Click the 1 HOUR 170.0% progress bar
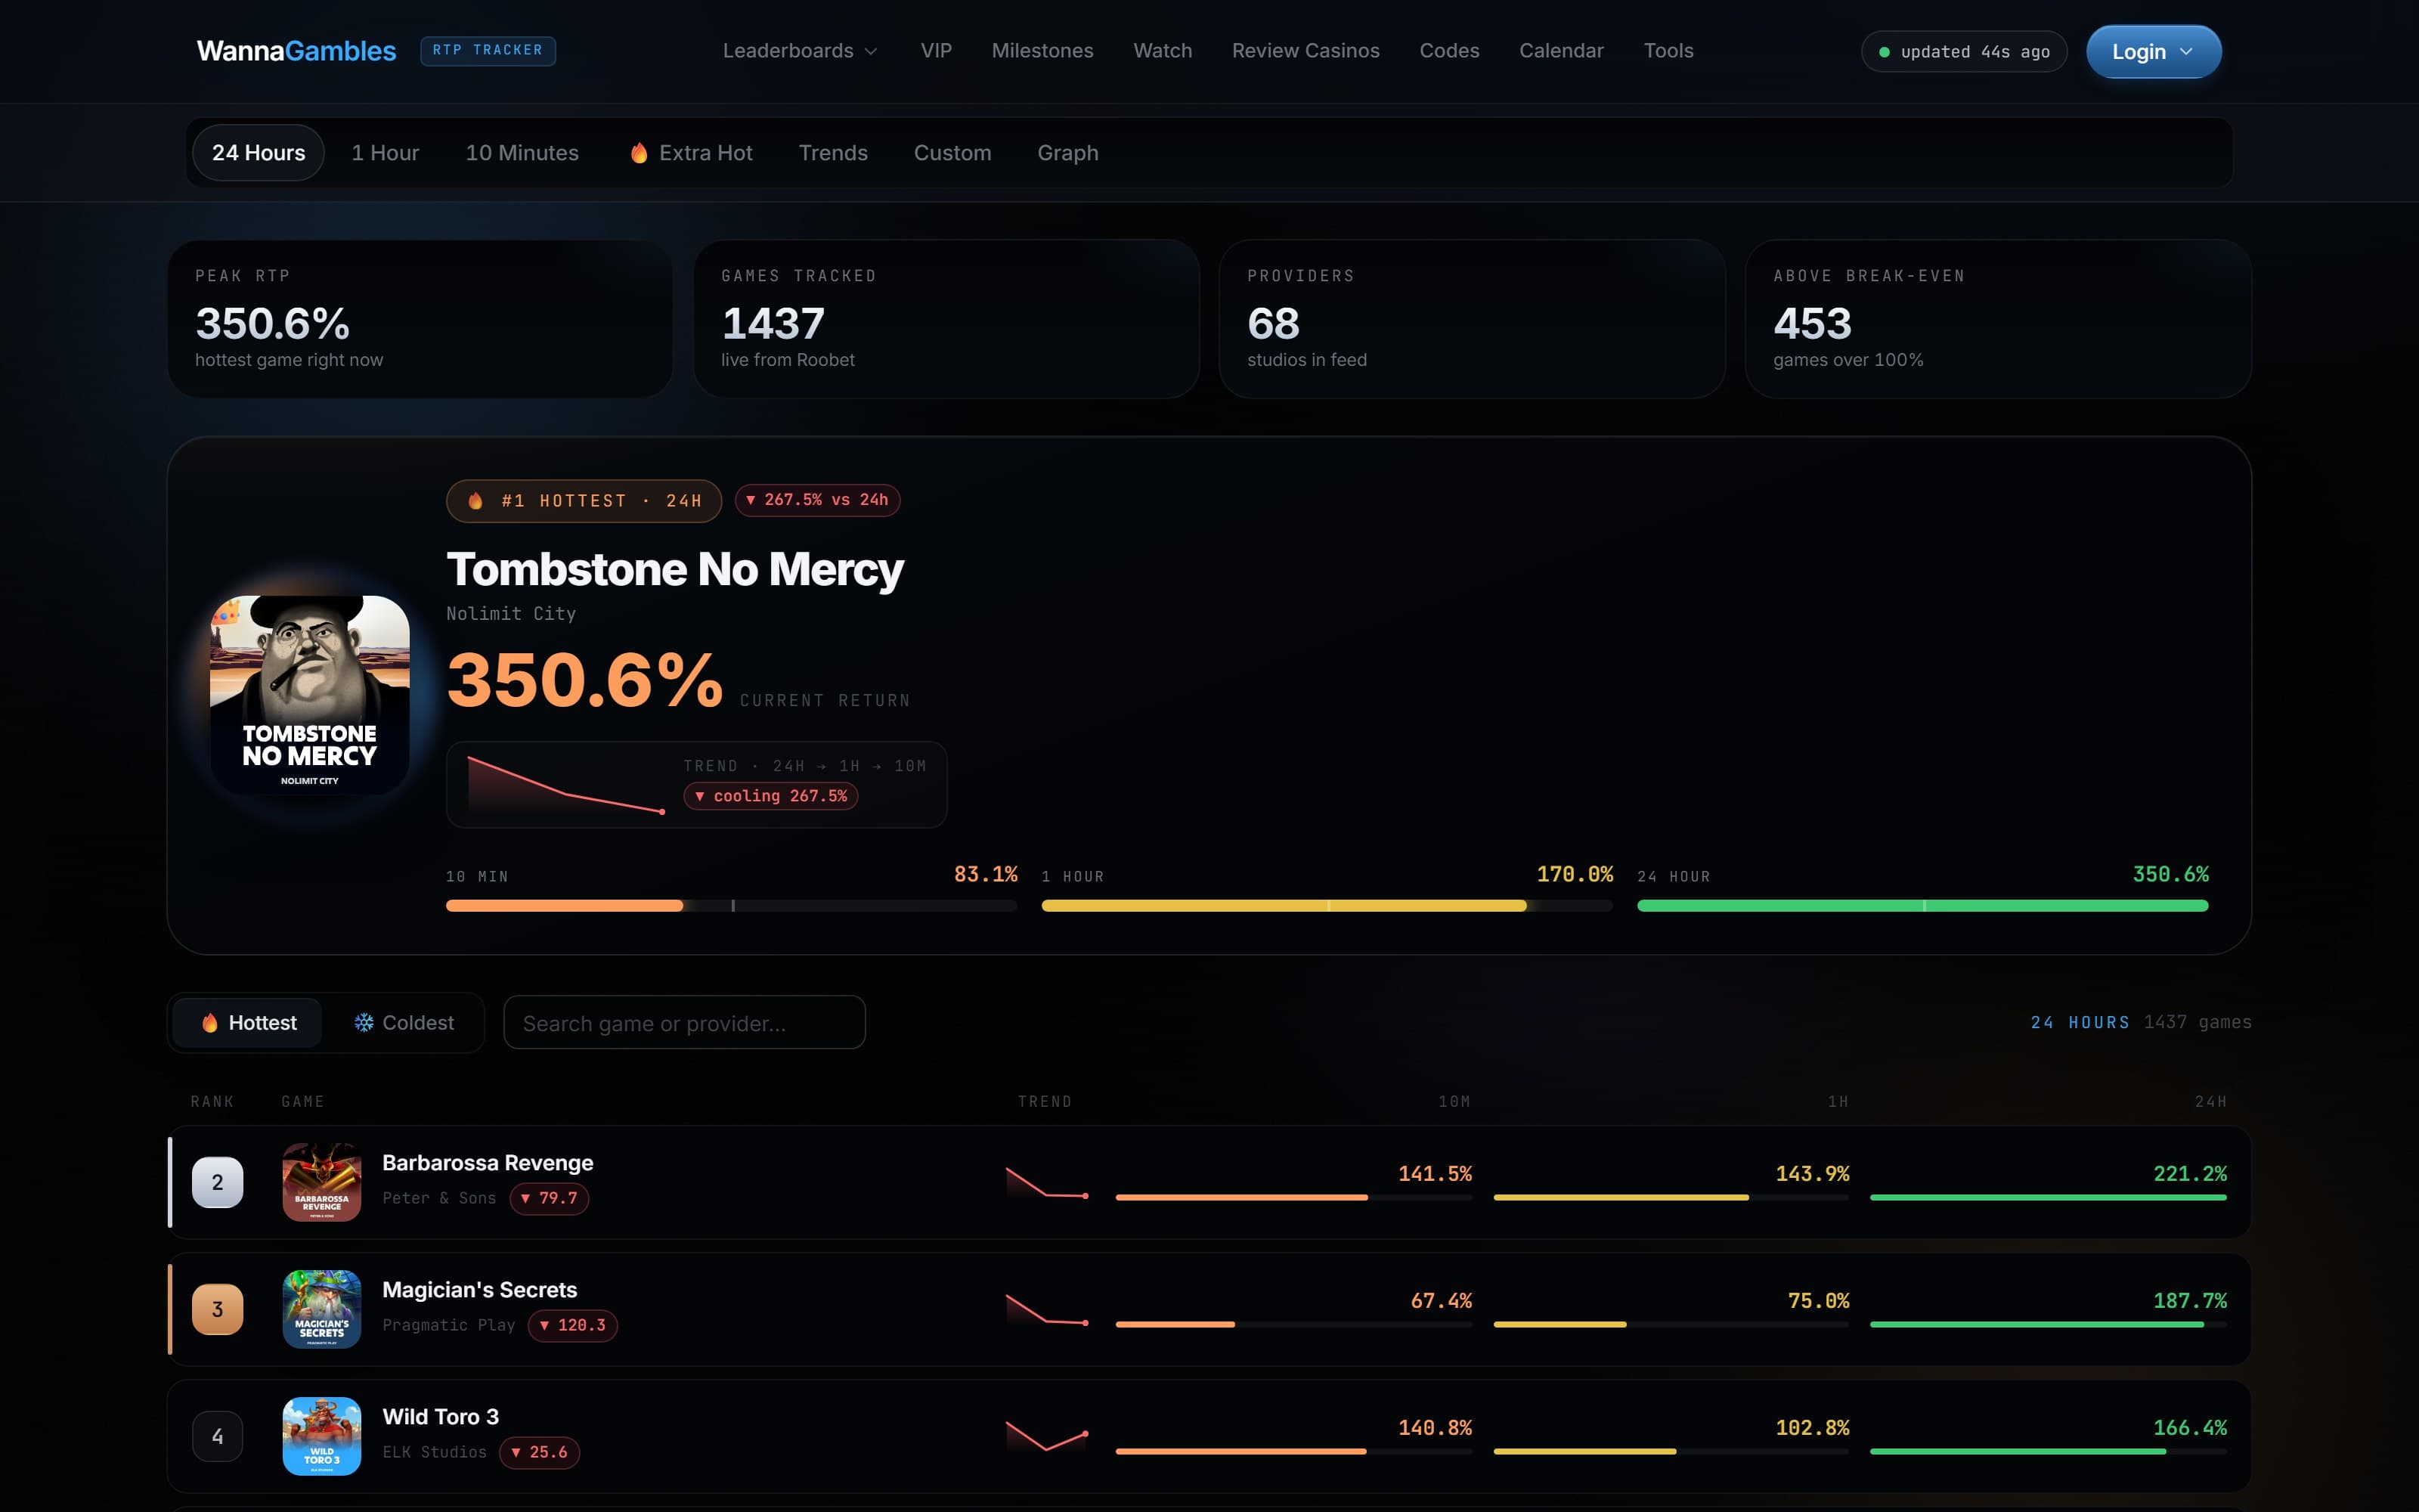This screenshot has height=1512, width=2419. [x=1327, y=905]
